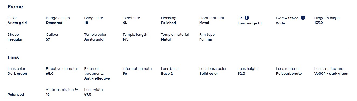
Task: Select the Wide frame fitting value
Action: 280,23
